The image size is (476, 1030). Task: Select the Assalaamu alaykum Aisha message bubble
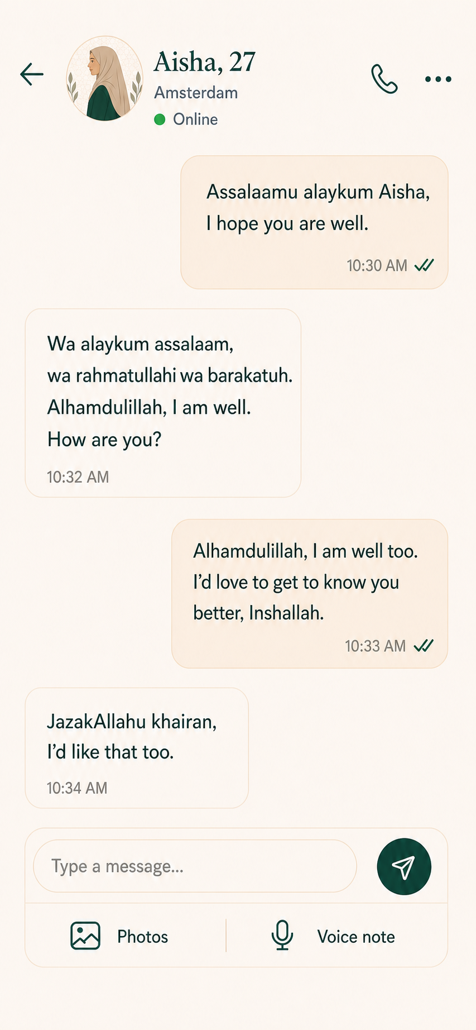click(314, 222)
